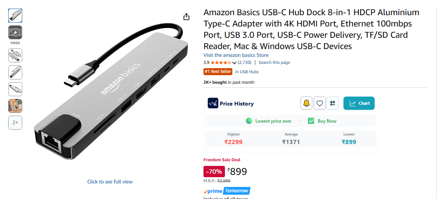Click the green lowest price indicator dot
The height and width of the screenshot is (199, 437).
(249, 121)
